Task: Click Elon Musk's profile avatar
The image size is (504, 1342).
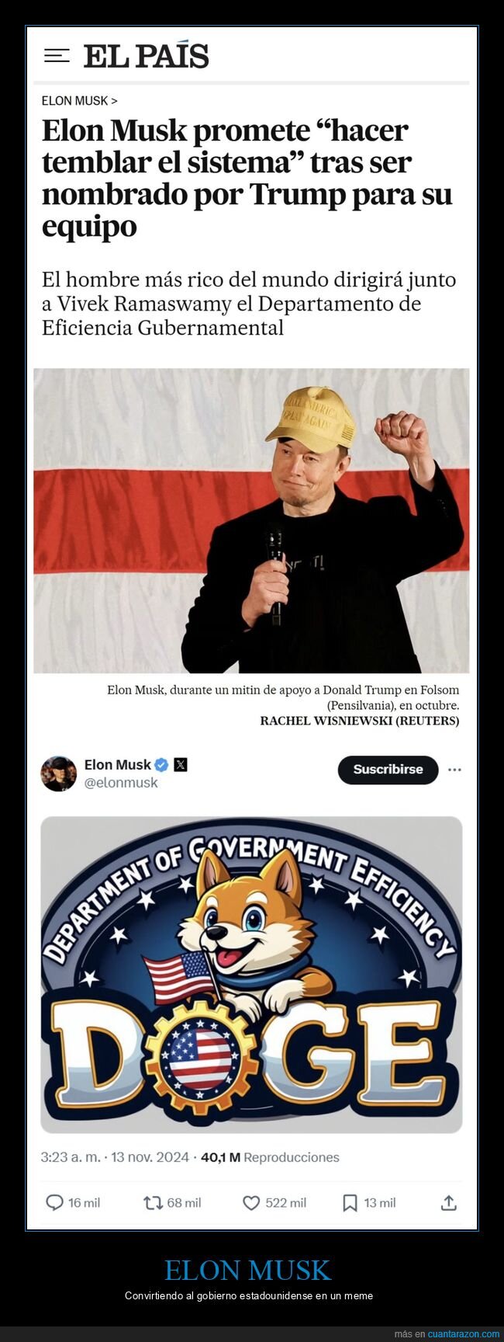Action: pyautogui.click(x=59, y=774)
